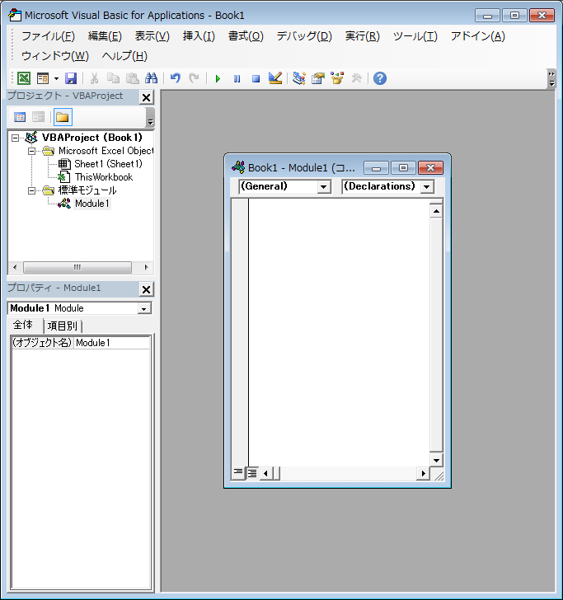Click code window scroll right arrow

point(423,474)
